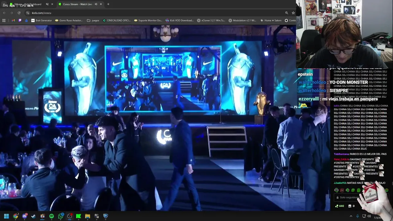
Task: Mute the Coscu Stream tab audio
Action: pos(96,4)
